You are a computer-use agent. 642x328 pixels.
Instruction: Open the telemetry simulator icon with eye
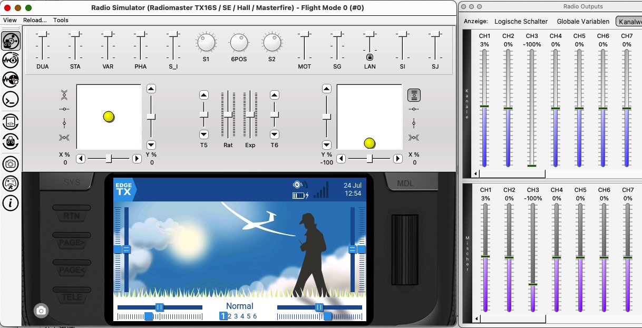(x=11, y=60)
